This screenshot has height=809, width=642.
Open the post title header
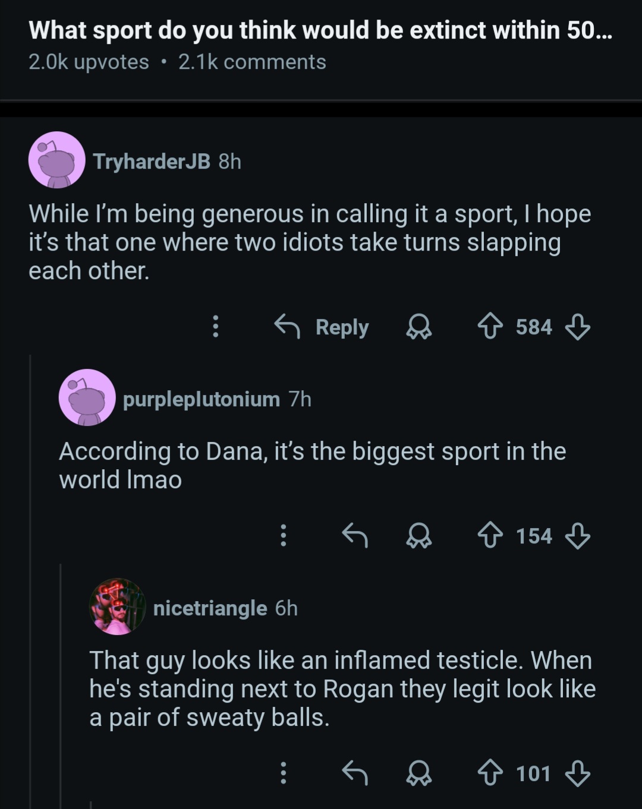click(x=320, y=30)
